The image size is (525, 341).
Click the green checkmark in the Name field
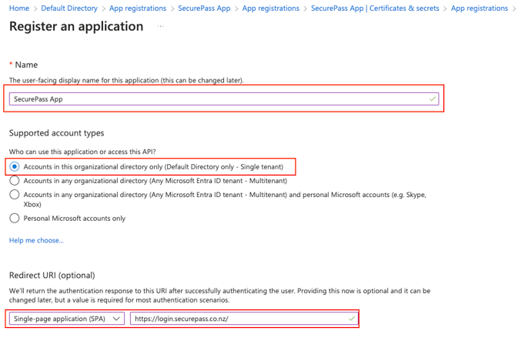click(x=433, y=99)
